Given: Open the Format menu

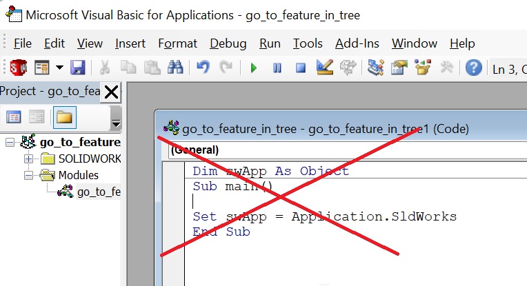Looking at the screenshot, I should (177, 43).
